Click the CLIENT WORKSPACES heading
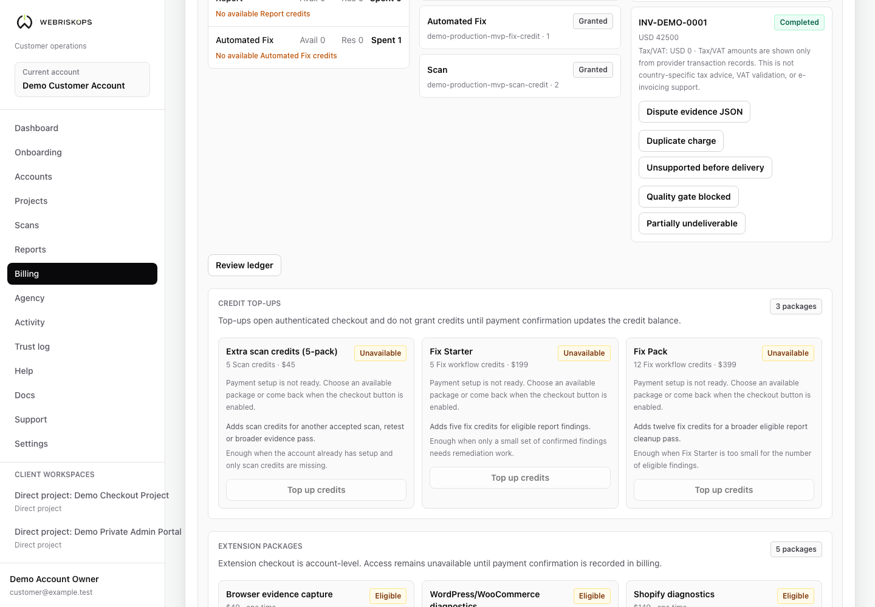875x607 pixels. (55, 475)
